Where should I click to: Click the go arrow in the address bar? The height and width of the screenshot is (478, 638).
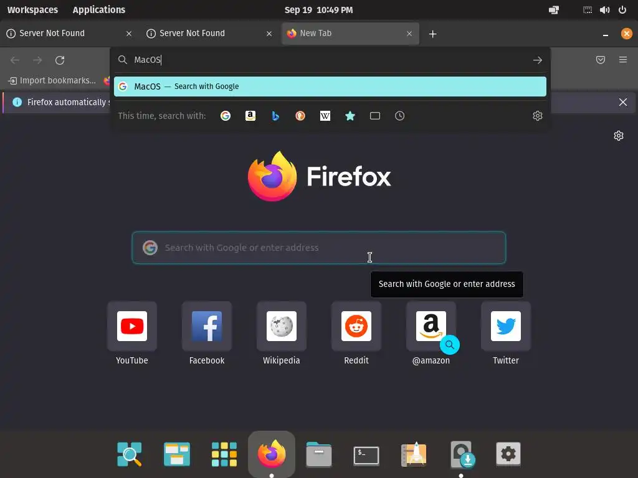(x=538, y=60)
